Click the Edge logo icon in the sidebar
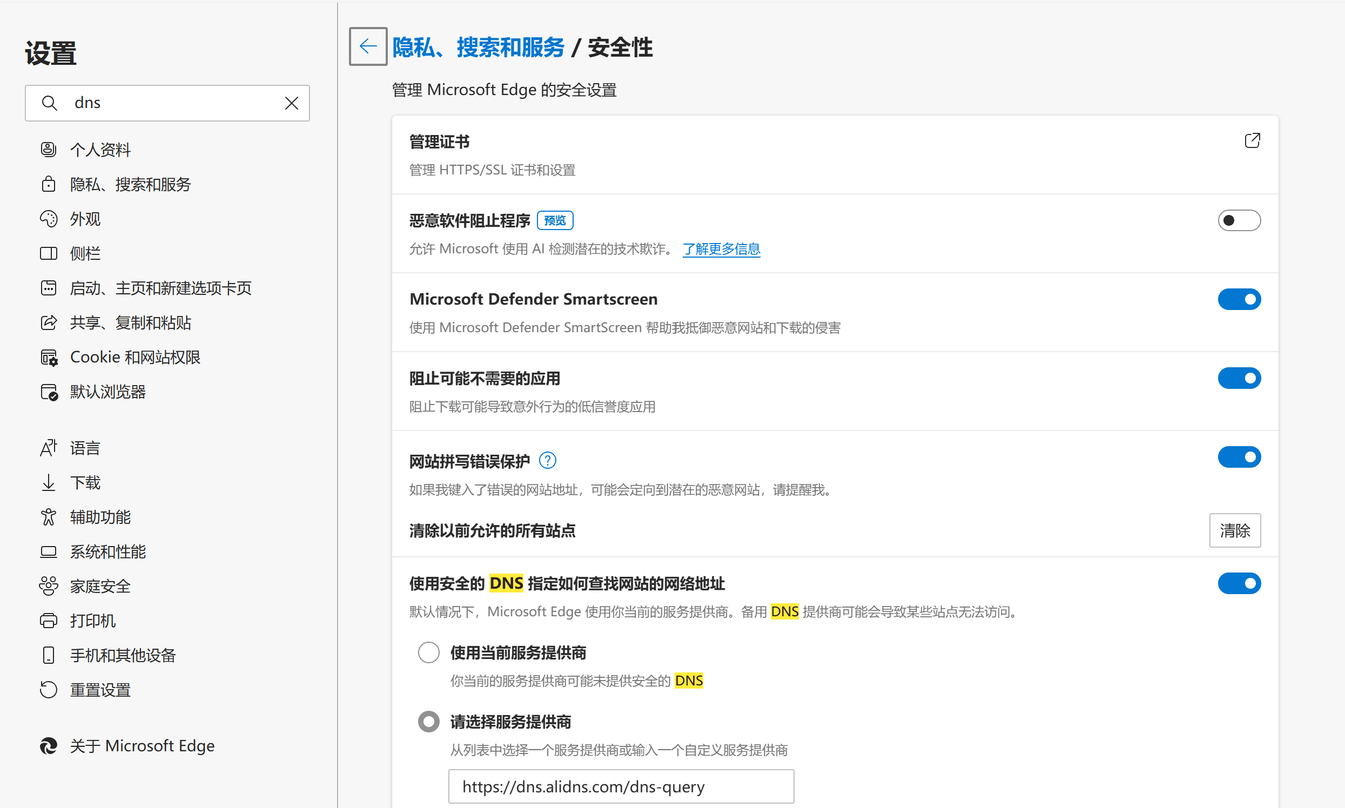The height and width of the screenshot is (808, 1345). coord(49,745)
